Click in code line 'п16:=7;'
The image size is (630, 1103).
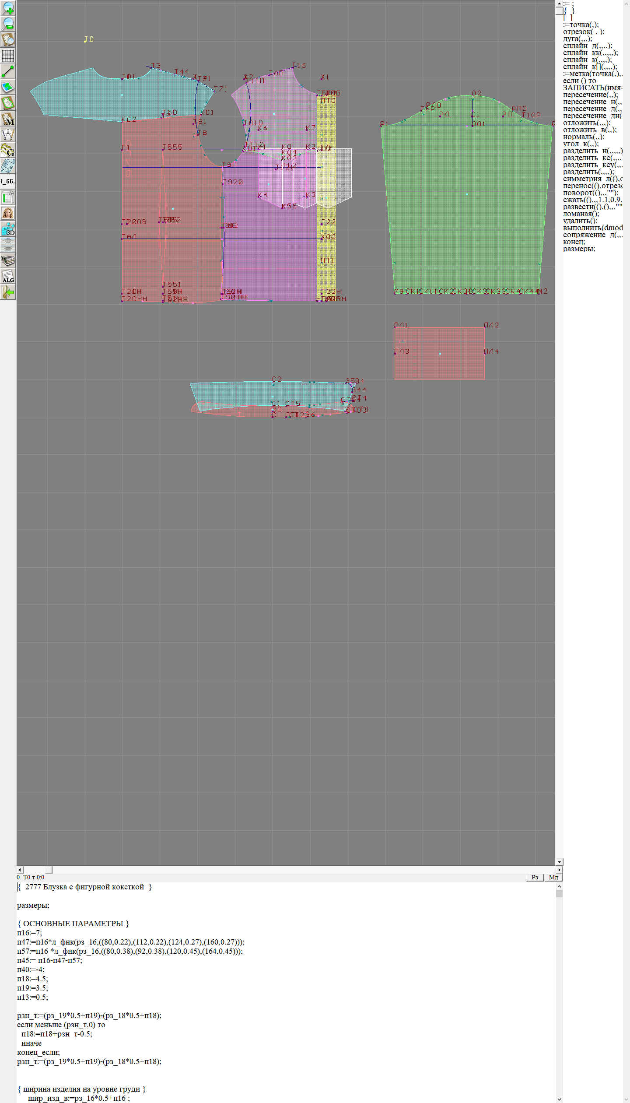tap(30, 933)
